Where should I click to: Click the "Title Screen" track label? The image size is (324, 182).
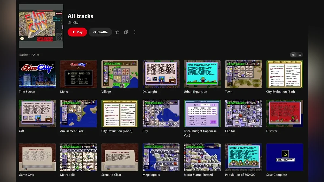tap(27, 92)
